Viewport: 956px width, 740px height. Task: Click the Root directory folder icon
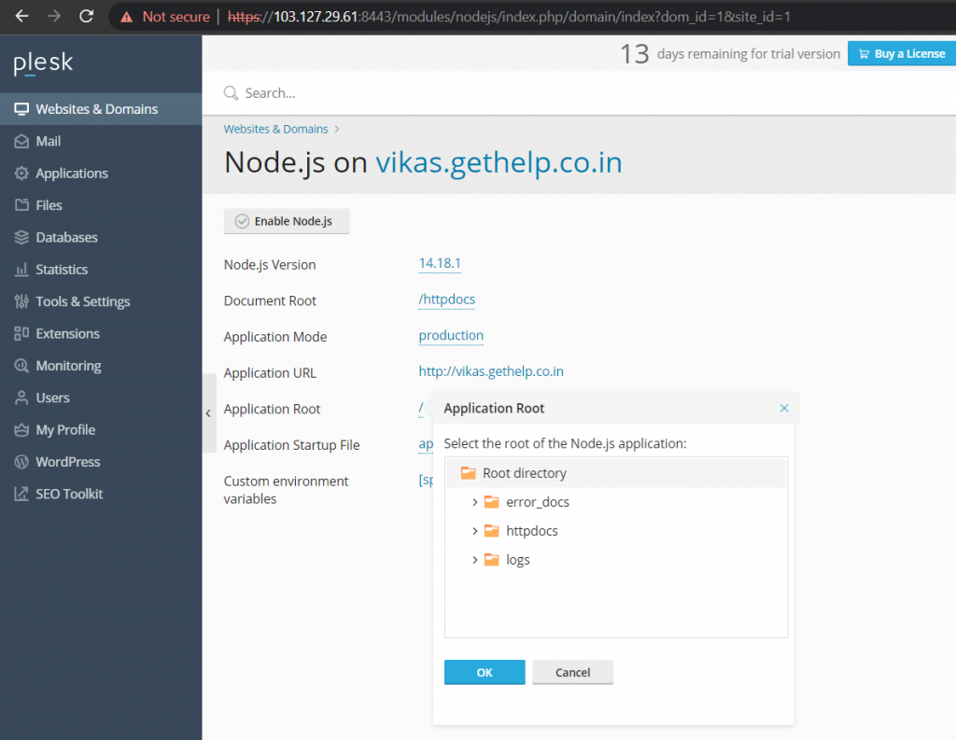(x=469, y=473)
